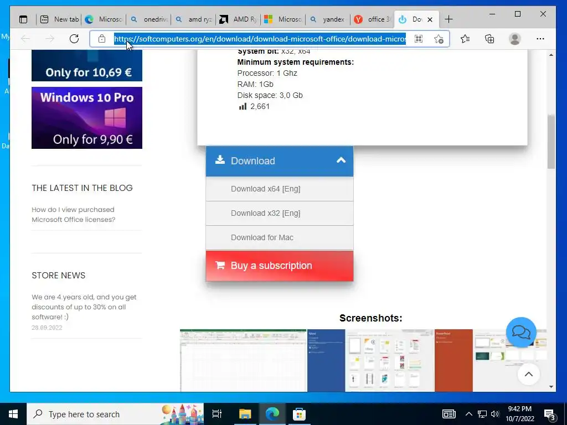
Task: Open the 4 years old discount news
Action: click(x=84, y=307)
